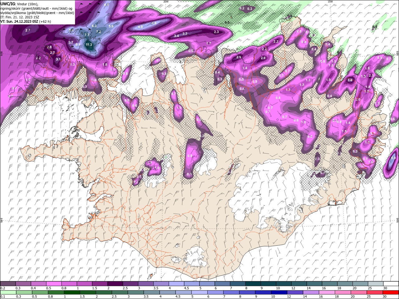Click the 5.6 value on the map

(154, 23)
